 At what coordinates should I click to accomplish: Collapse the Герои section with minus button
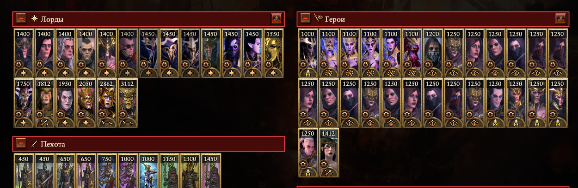pyautogui.click(x=305, y=18)
